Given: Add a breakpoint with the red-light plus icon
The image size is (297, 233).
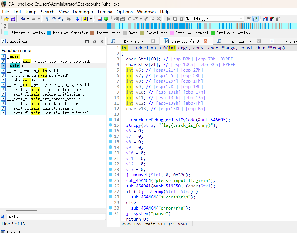Looking at the screenshot, I should 272,19.
